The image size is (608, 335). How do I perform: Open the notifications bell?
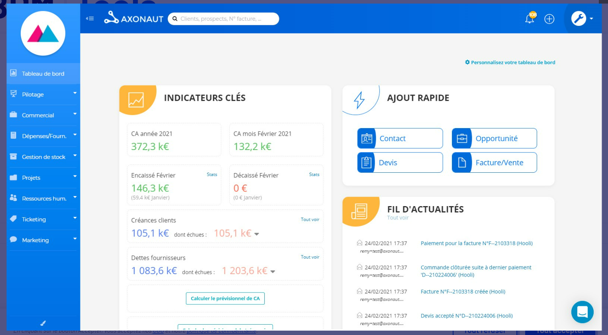pos(529,18)
